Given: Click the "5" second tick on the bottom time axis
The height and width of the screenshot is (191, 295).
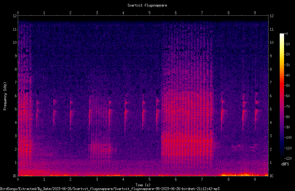Looking at the screenshot, I should pos(149,179).
